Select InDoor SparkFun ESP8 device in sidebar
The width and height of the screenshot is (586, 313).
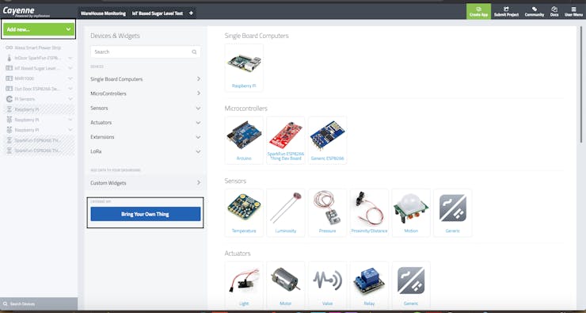click(x=37, y=58)
